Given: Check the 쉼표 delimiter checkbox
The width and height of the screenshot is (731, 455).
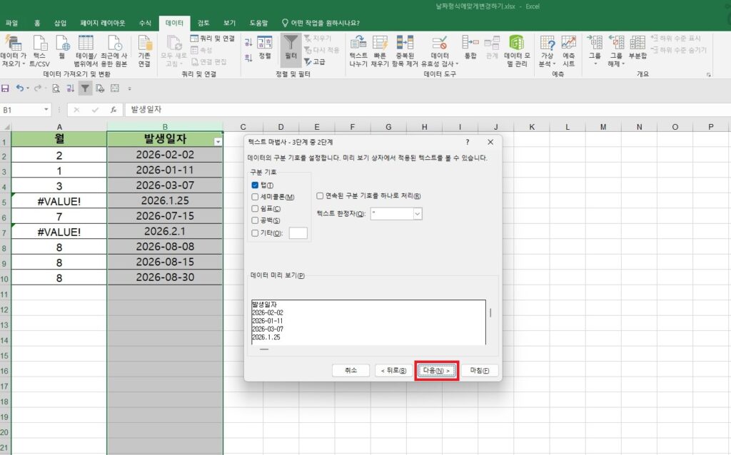Looking at the screenshot, I should click(255, 208).
